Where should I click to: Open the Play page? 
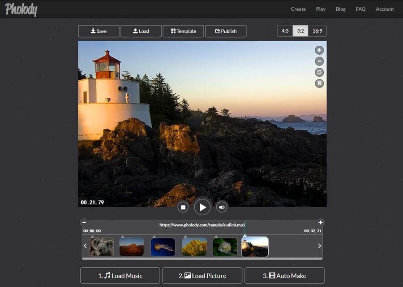coord(321,9)
